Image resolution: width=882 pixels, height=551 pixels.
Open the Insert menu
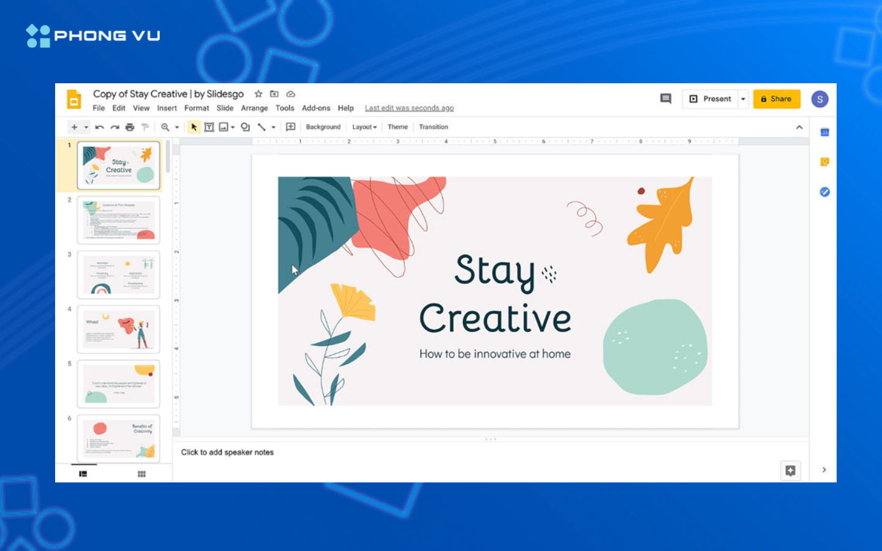[x=167, y=108]
